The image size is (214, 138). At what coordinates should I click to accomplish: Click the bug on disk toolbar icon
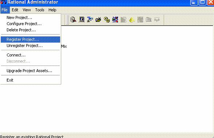click(98, 20)
